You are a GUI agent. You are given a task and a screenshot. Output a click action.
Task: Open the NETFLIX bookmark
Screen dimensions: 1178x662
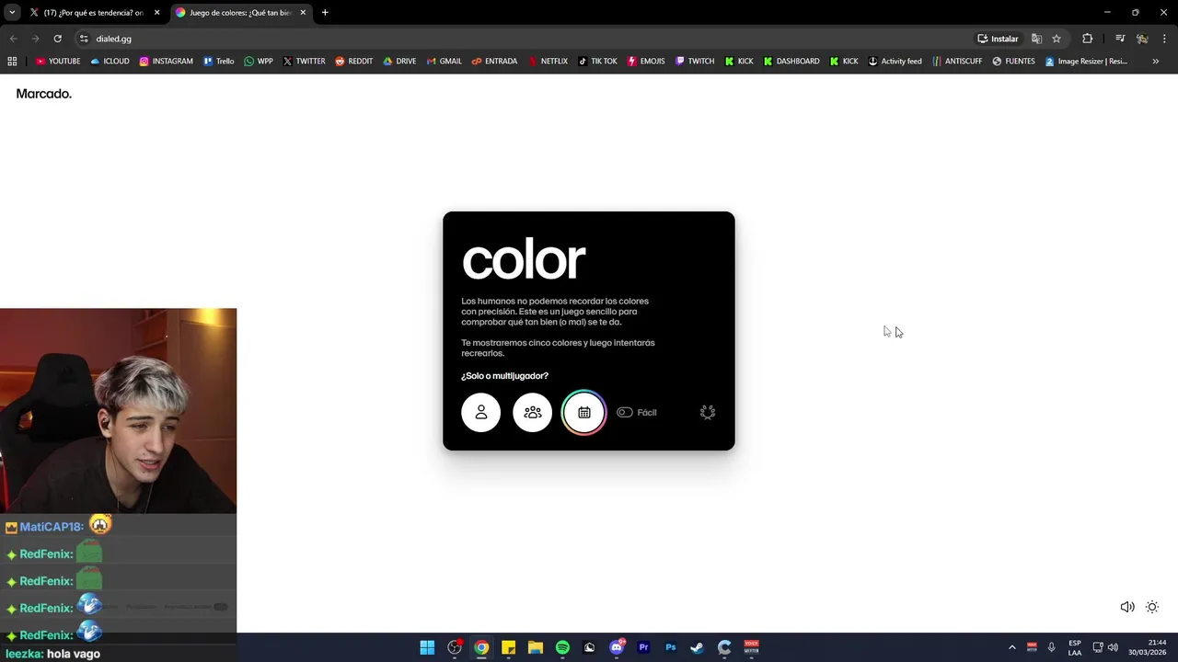[548, 62]
